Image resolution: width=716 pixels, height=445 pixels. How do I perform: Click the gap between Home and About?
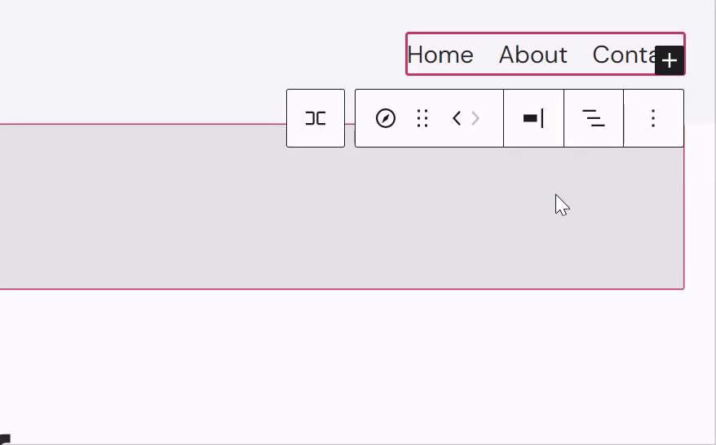(x=486, y=55)
